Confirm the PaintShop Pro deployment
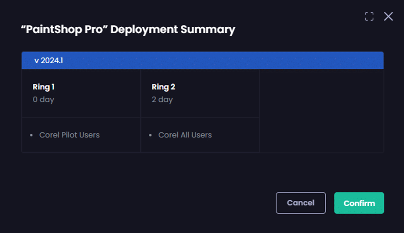 (359, 203)
